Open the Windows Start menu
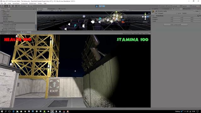Image resolution: width=201 pixels, height=113 pixels. 2,111
